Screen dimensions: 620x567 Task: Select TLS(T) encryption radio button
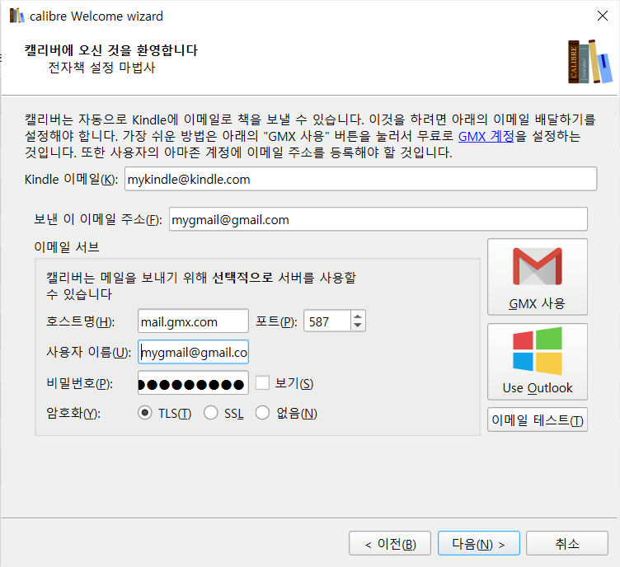[145, 413]
